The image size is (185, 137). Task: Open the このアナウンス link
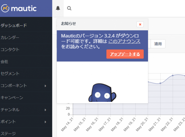coord(124,41)
